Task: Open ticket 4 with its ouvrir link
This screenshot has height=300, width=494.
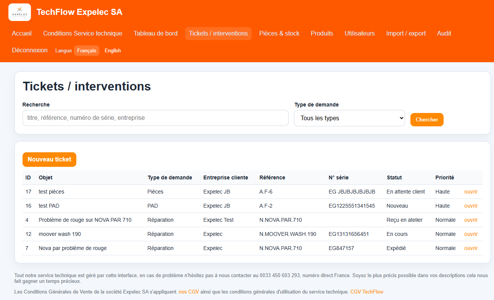Action: coord(471,220)
